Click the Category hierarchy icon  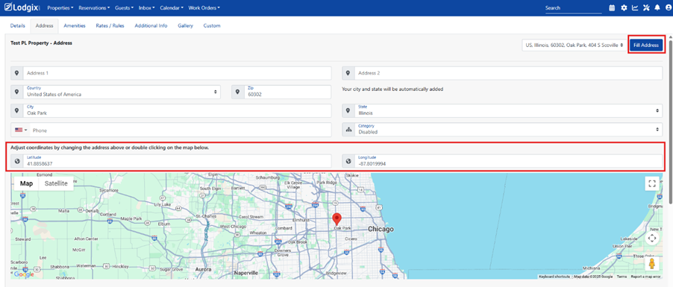[348, 130]
